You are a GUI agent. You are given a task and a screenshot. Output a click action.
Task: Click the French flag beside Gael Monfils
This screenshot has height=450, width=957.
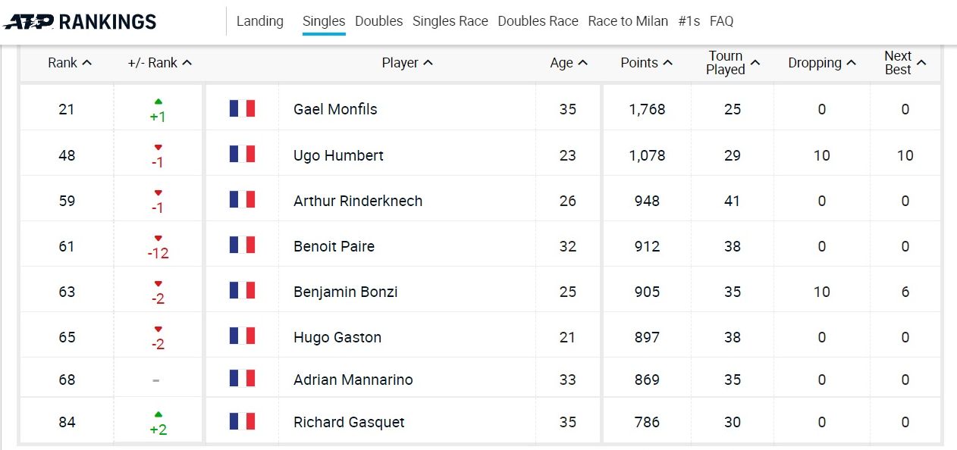point(242,108)
